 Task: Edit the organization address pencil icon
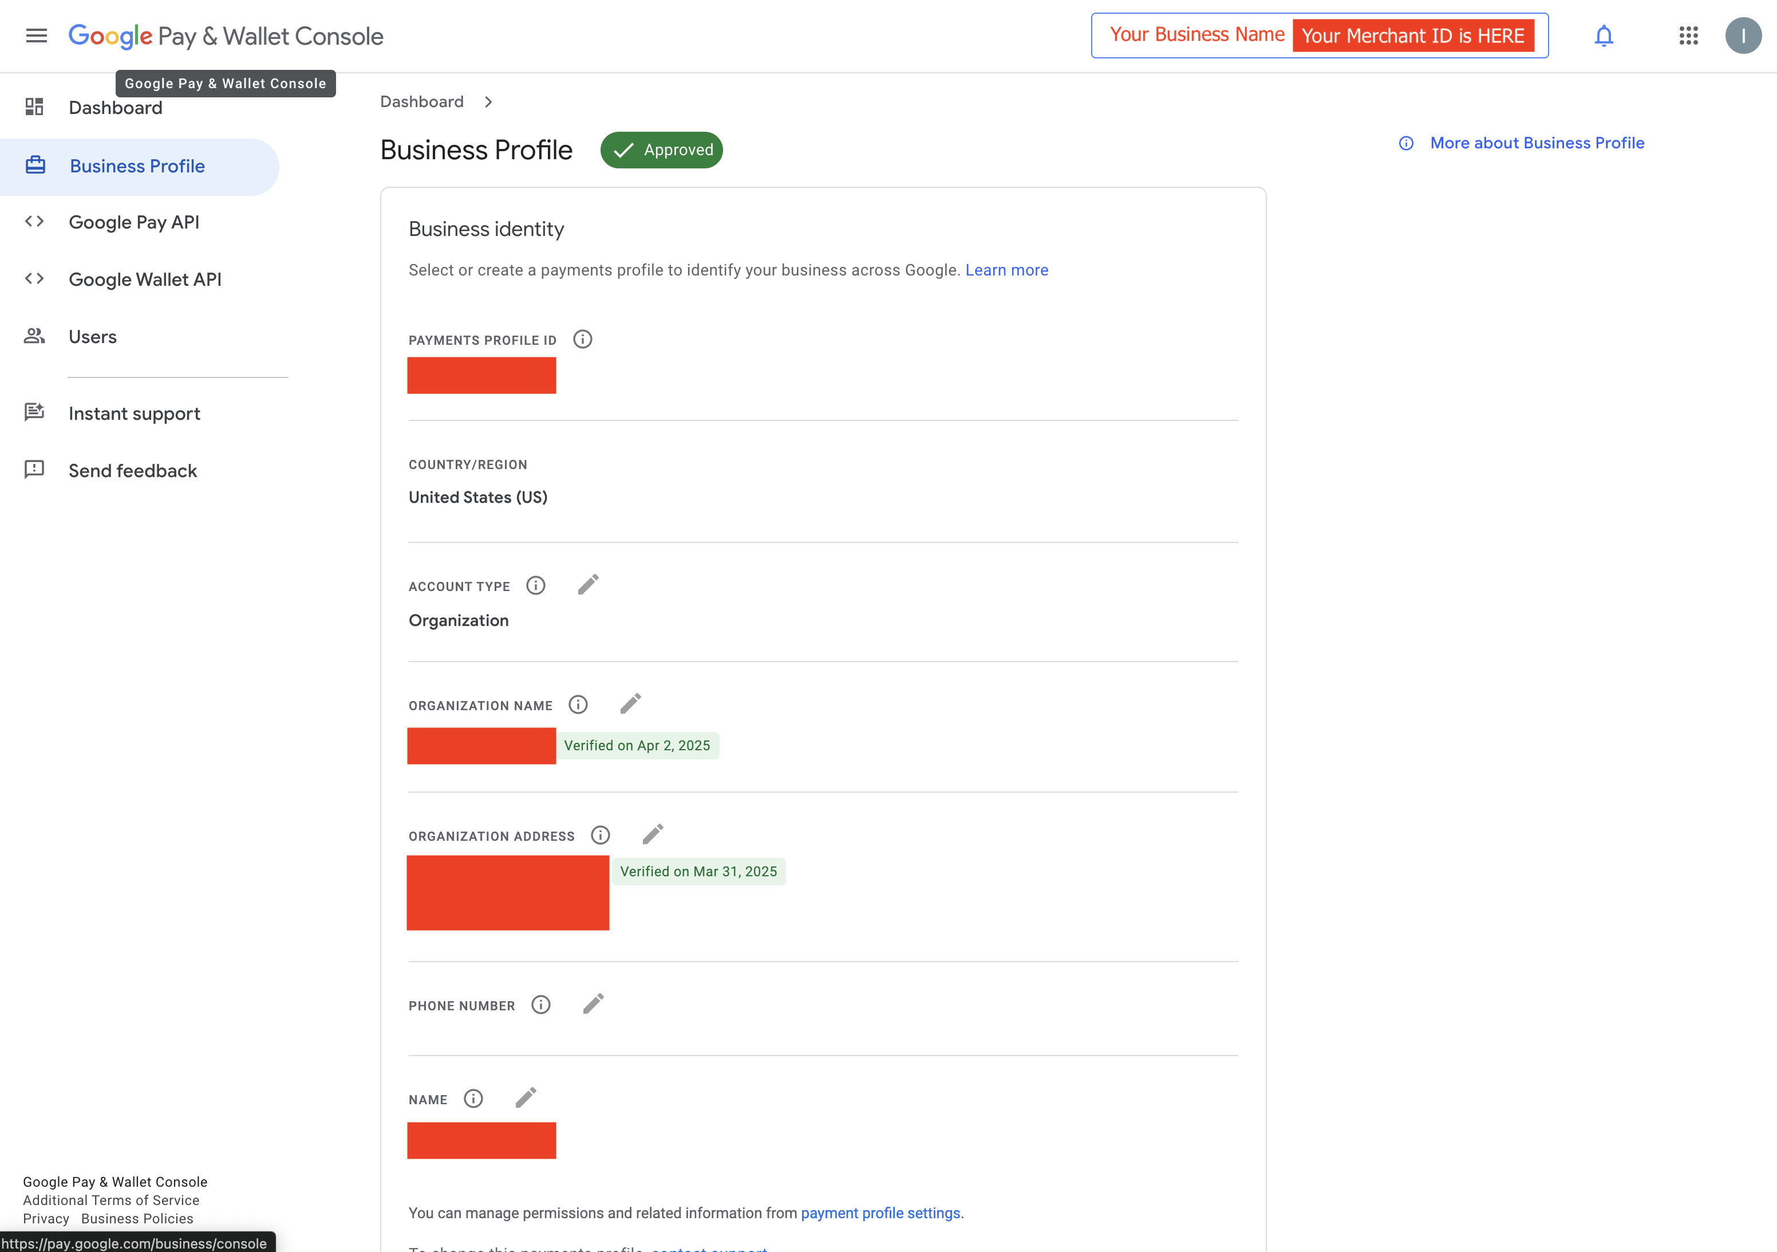pyautogui.click(x=653, y=834)
